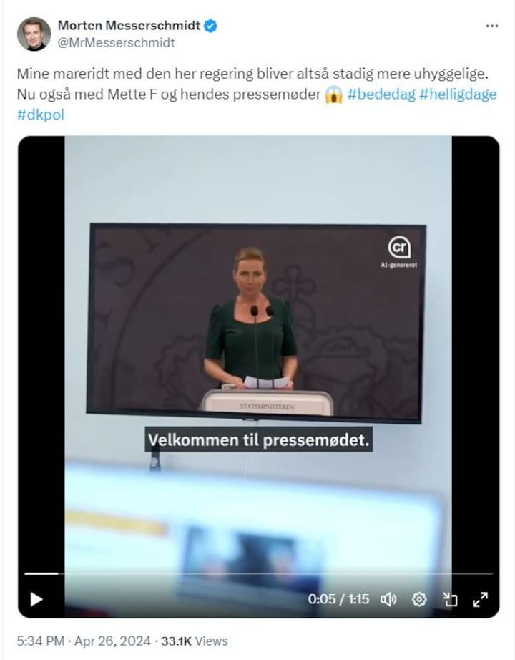Open video settings gear icon
This screenshot has height=660, width=515.
[x=419, y=599]
